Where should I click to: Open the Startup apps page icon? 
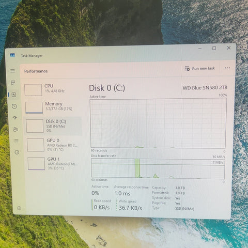point(15,118)
